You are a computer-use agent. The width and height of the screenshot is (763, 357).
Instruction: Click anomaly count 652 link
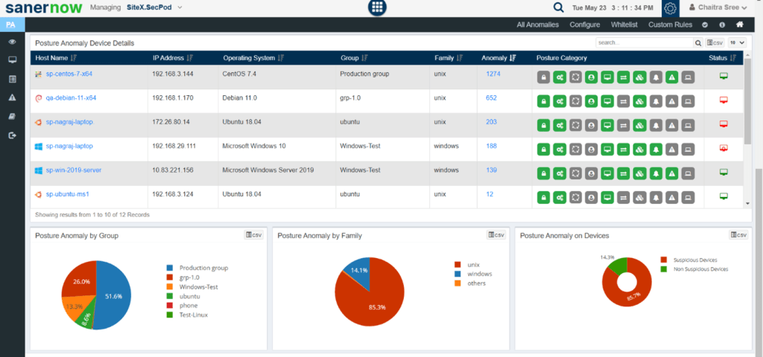491,98
